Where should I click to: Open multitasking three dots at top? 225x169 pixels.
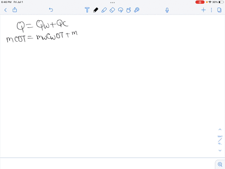pos(112,2)
